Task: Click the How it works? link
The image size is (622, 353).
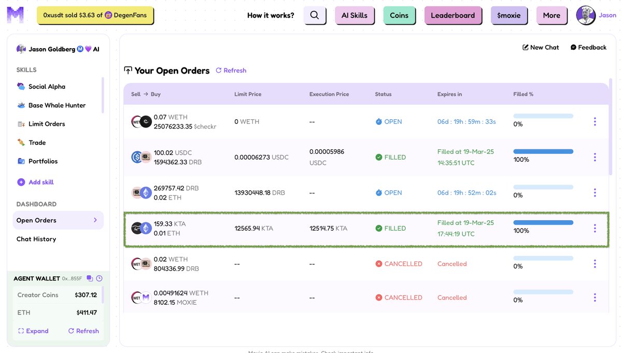Action: pos(271,16)
